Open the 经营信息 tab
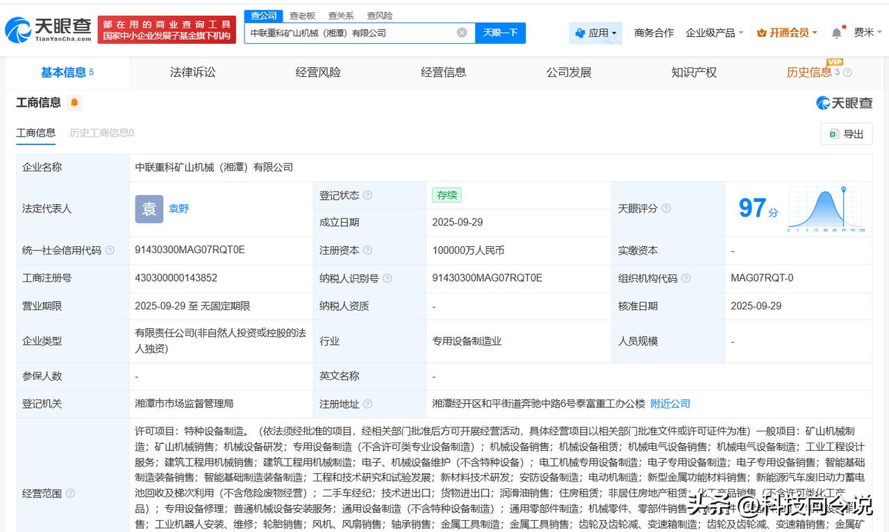Viewport: 889px width, 532px height. (443, 72)
